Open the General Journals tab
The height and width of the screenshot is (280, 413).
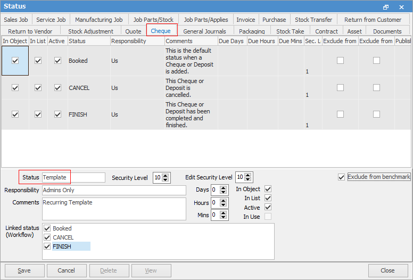204,31
